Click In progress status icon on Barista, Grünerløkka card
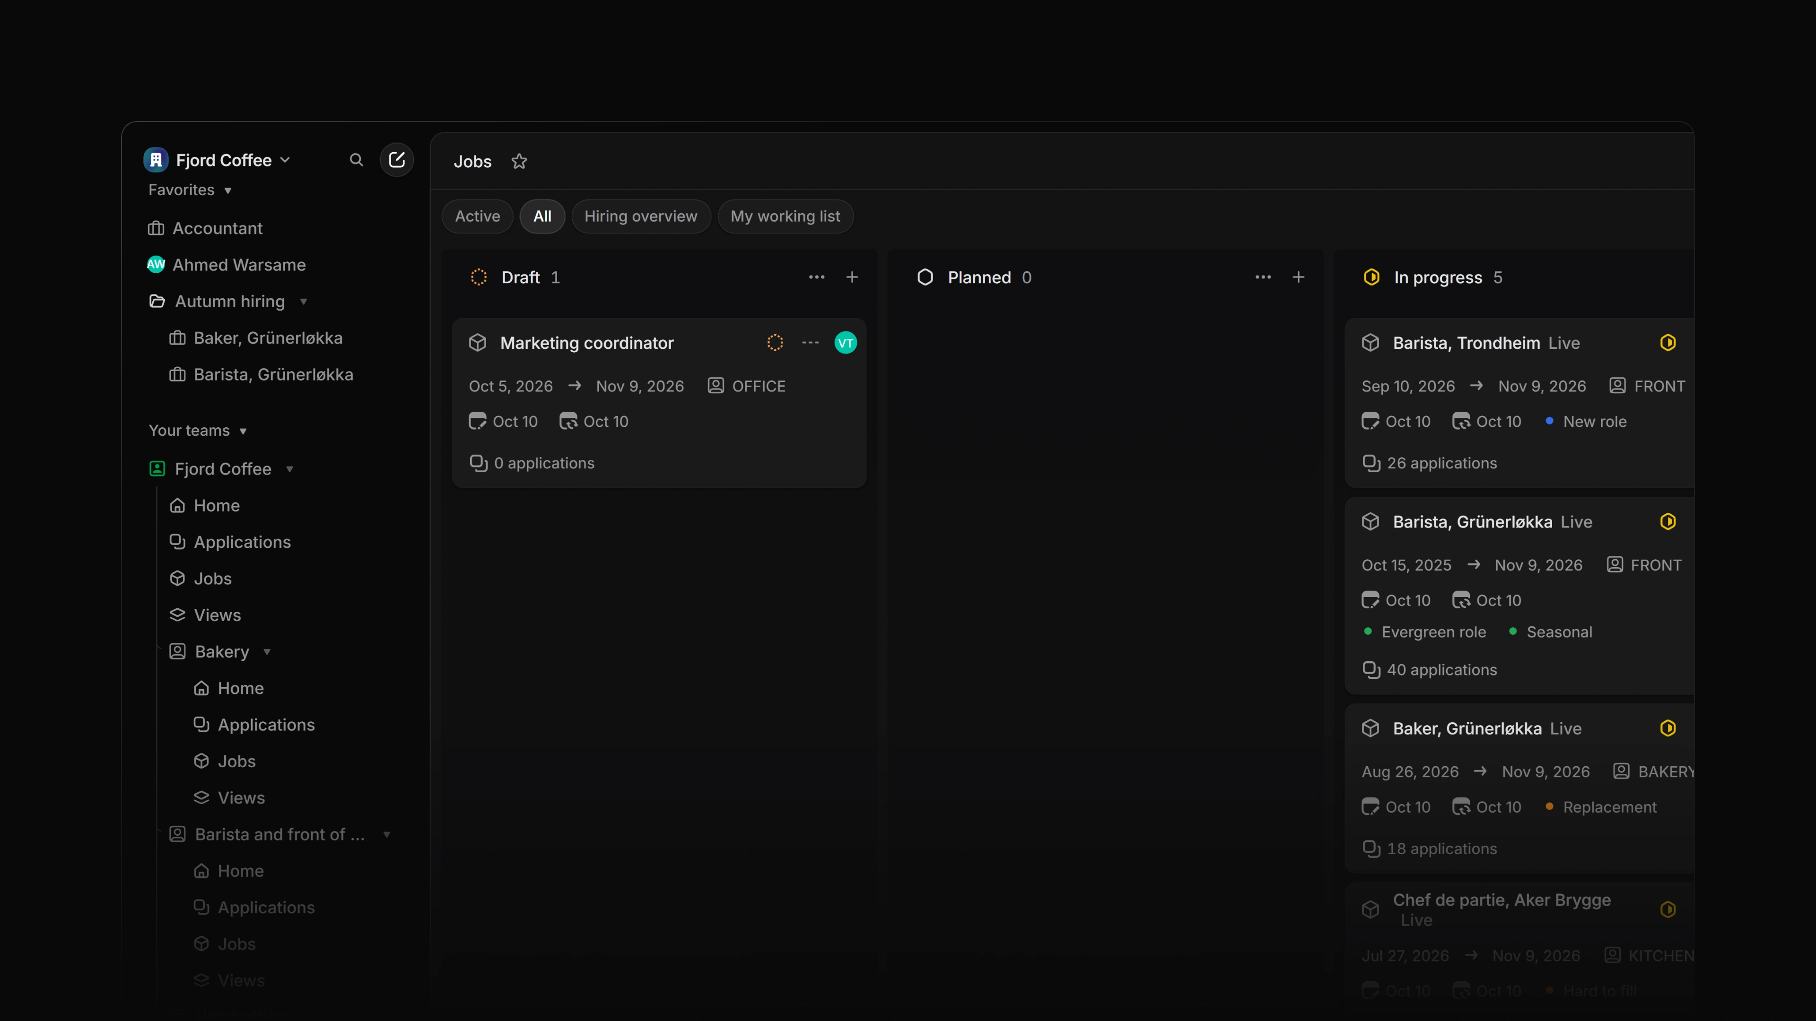The width and height of the screenshot is (1816, 1021). point(1667,522)
